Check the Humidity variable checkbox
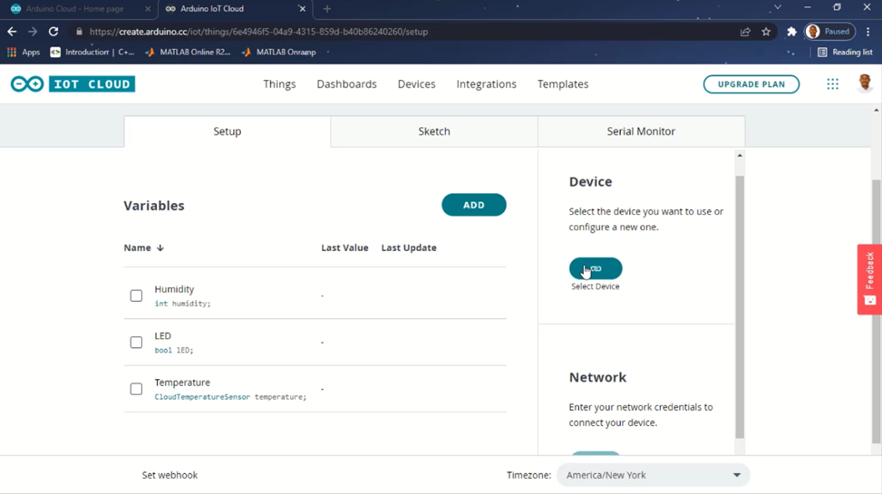Viewport: 882px width, 494px height. (136, 295)
